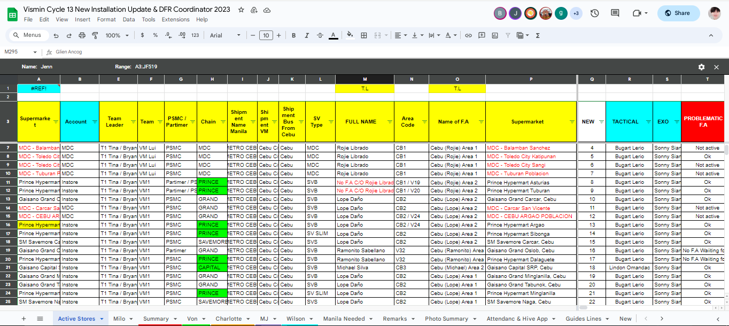
Task: Move the document to a folder
Action: click(x=254, y=10)
